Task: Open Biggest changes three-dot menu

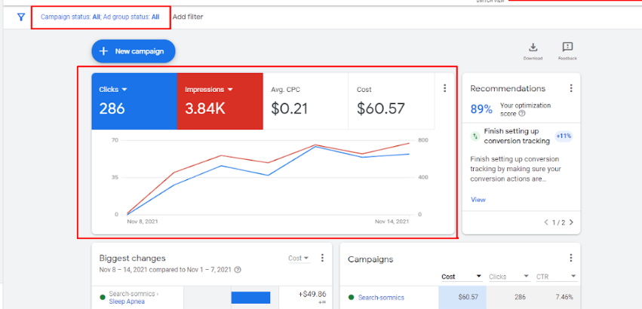Action: click(322, 258)
